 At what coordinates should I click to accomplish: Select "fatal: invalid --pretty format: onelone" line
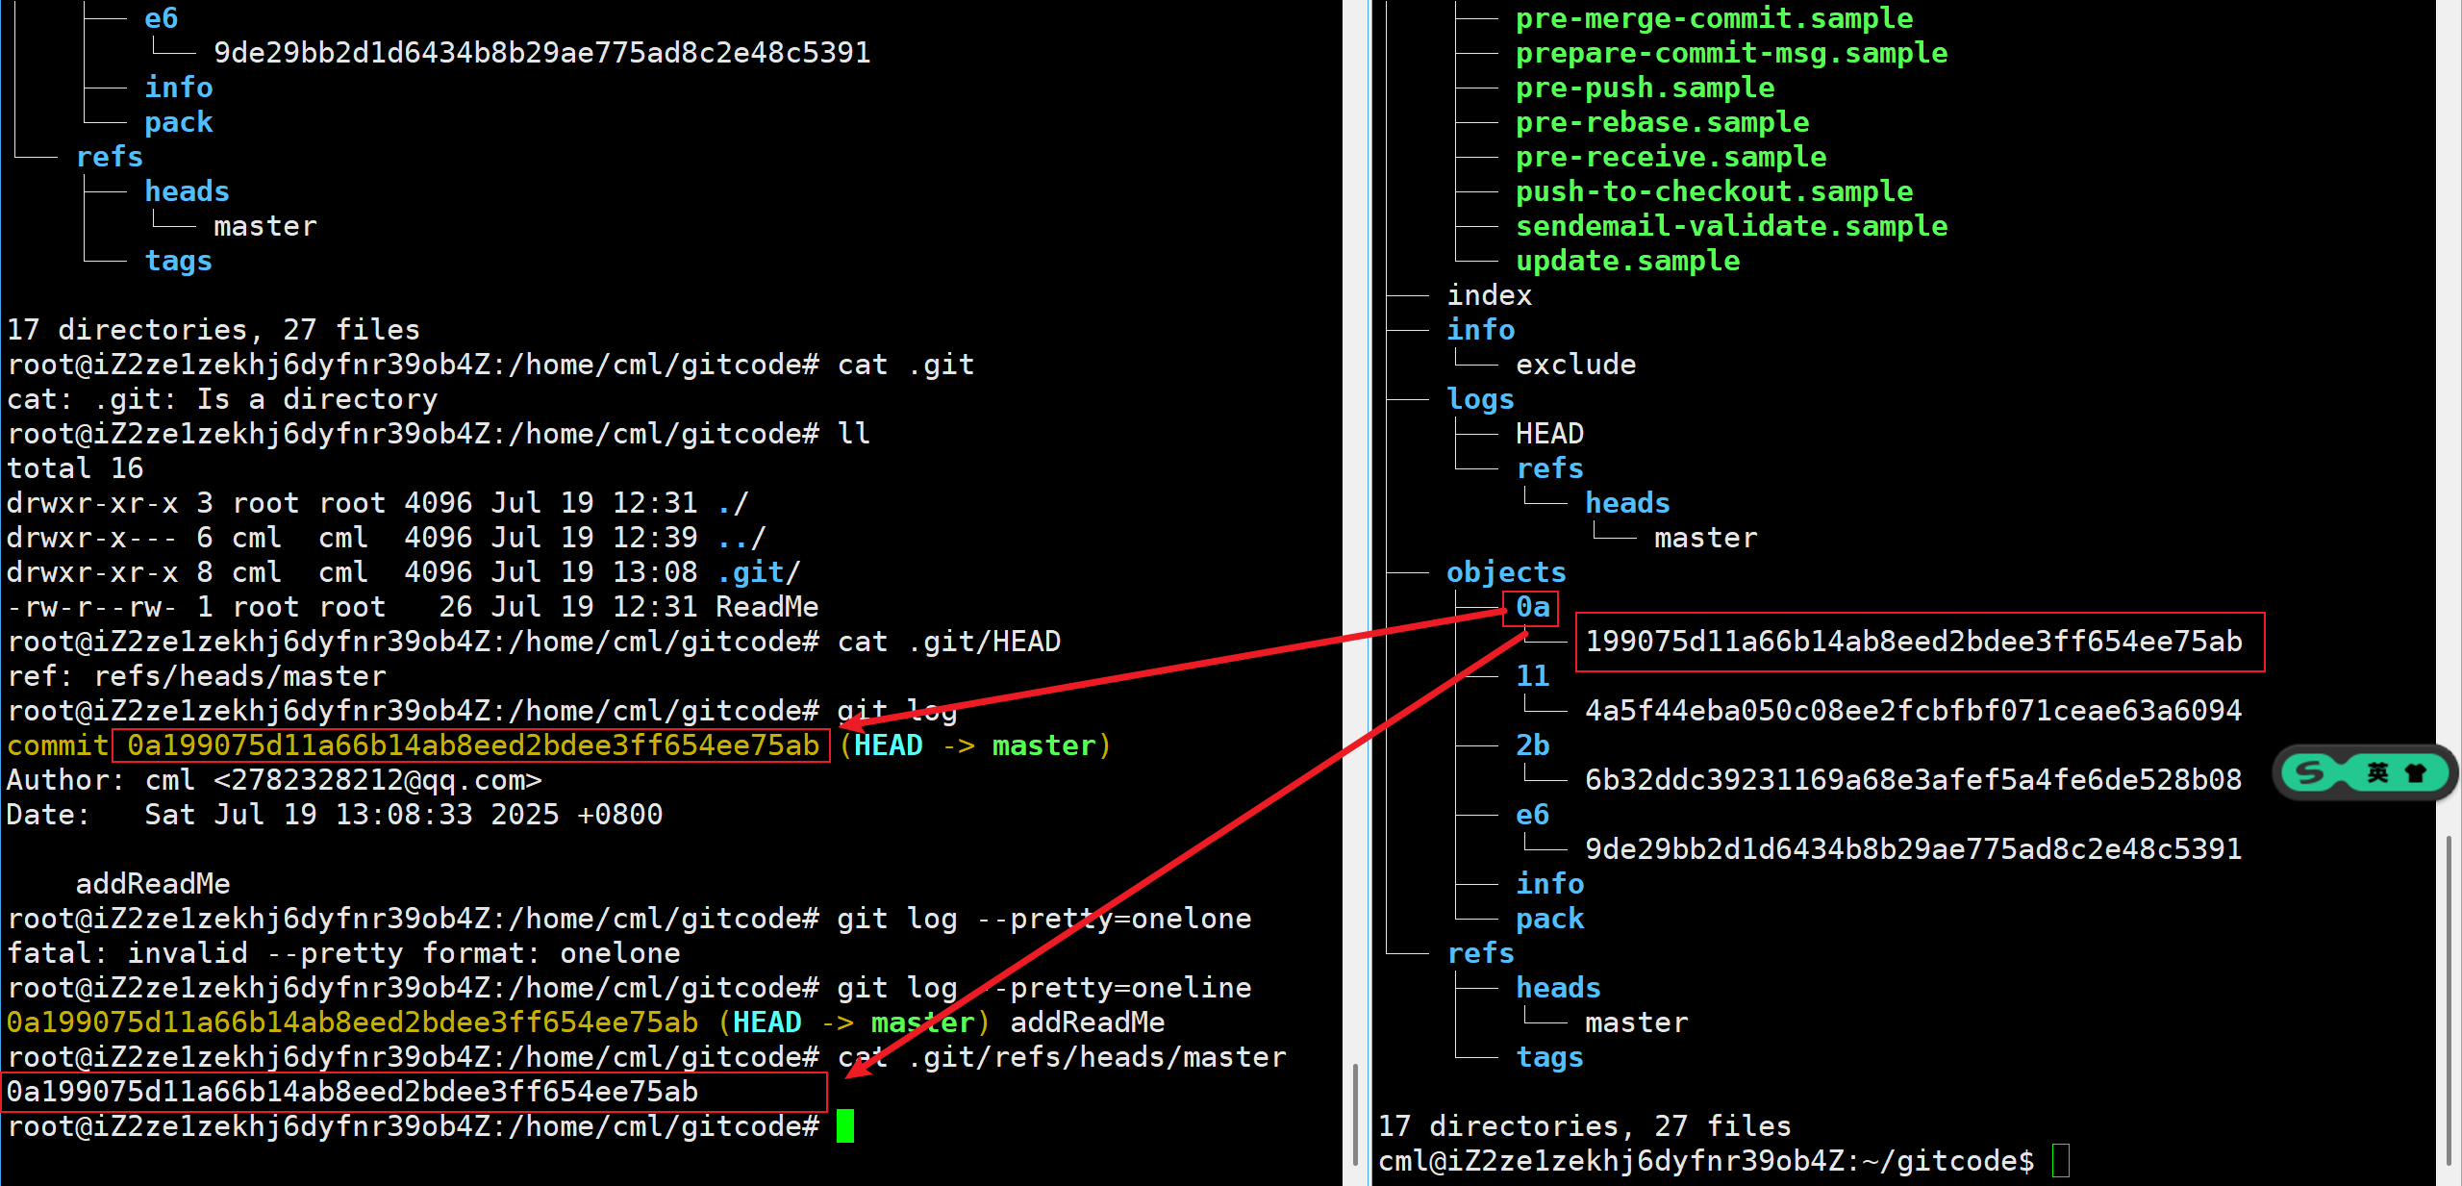[x=343, y=953]
